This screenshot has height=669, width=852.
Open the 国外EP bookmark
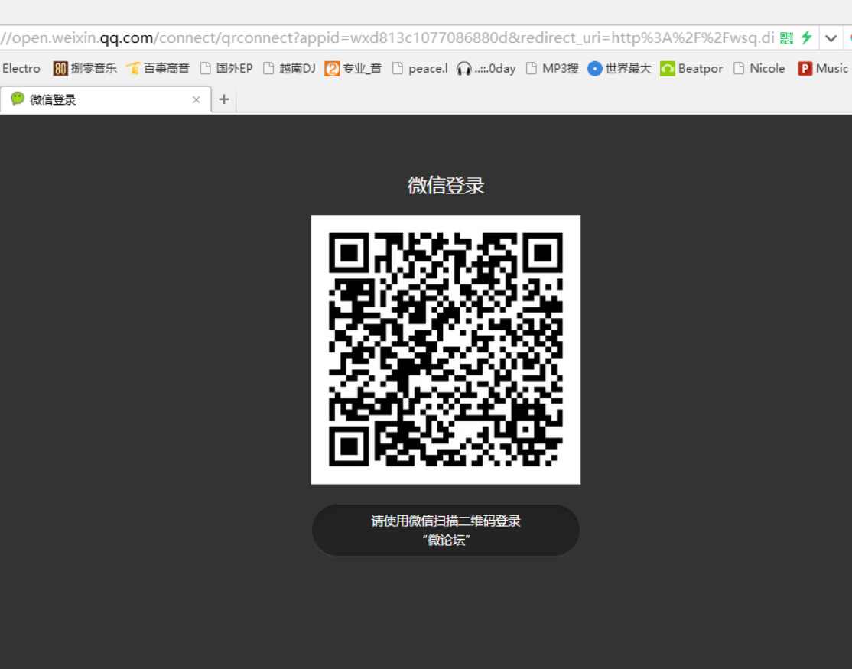tap(226, 68)
